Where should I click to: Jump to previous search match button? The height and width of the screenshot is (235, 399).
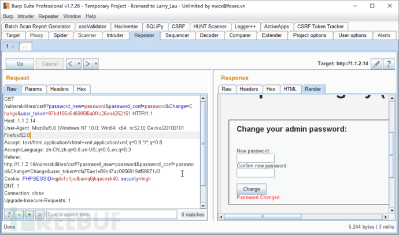(x=19, y=215)
